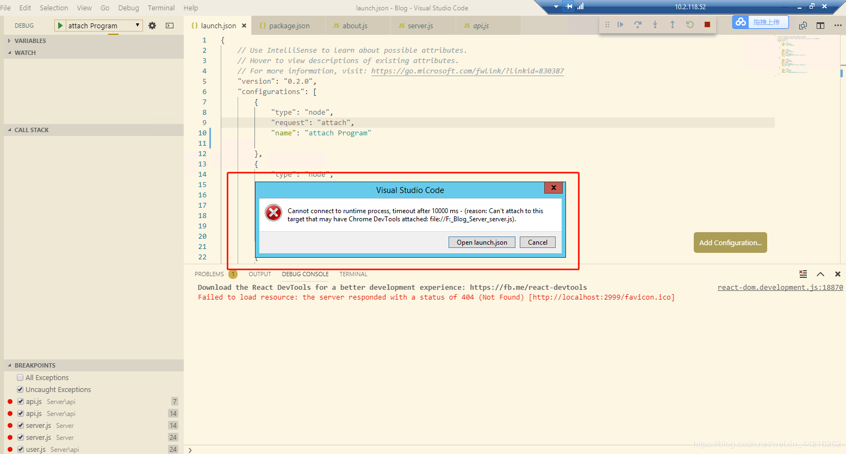Switch to the OUTPUT panel tab
Image resolution: width=846 pixels, height=454 pixels.
tap(260, 274)
